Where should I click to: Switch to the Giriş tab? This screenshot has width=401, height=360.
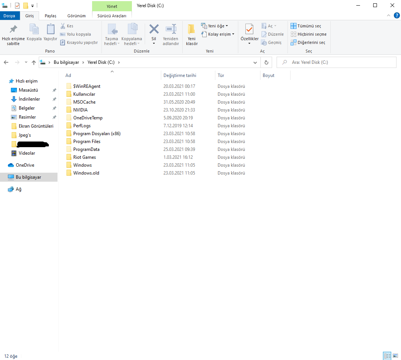point(29,16)
